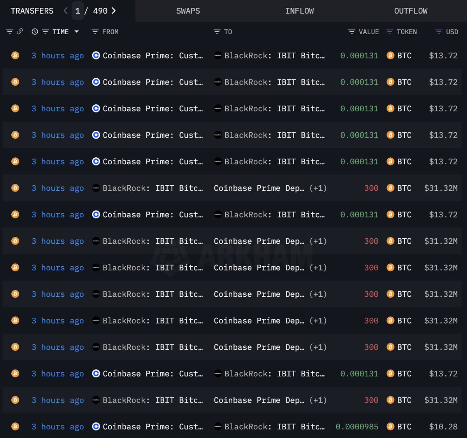This screenshot has width=467, height=438.
Task: Click the TIME column header label
Action: [x=61, y=32]
